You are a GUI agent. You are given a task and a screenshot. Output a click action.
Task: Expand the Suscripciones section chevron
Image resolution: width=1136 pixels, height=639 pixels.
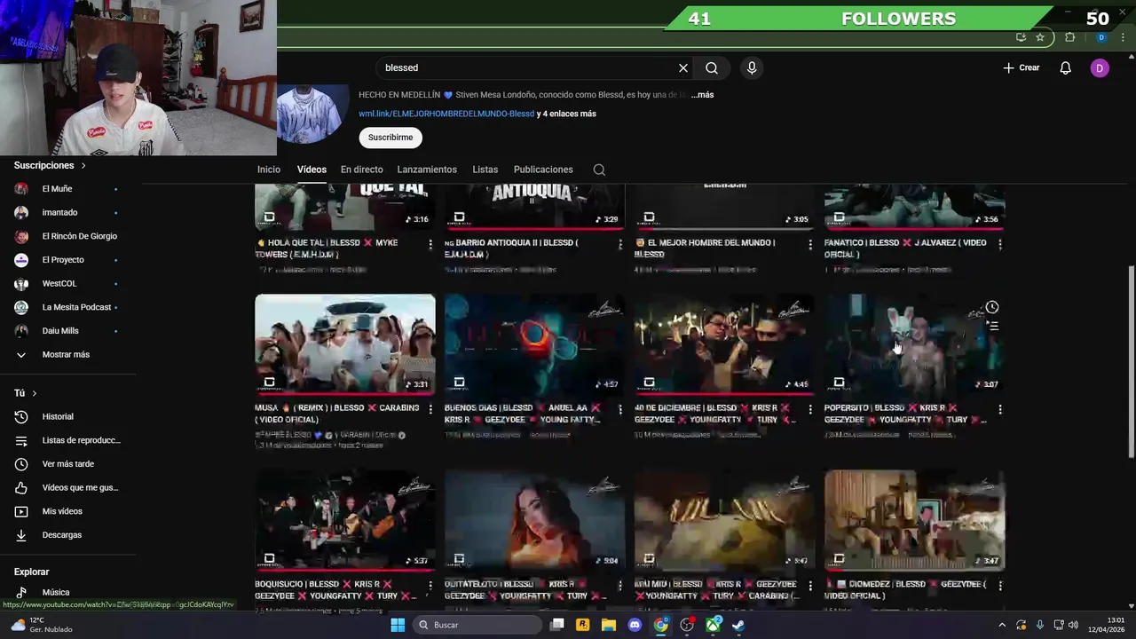point(83,165)
